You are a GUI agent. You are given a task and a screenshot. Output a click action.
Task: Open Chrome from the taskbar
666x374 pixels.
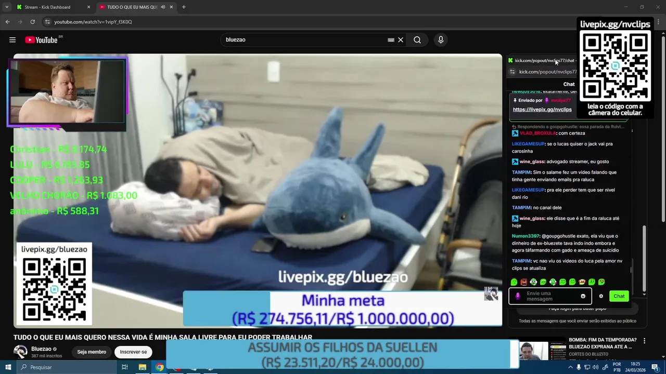click(159, 367)
